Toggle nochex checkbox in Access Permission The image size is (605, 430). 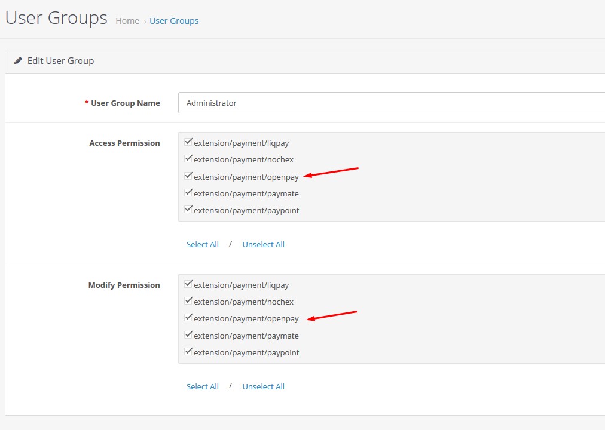pos(188,159)
